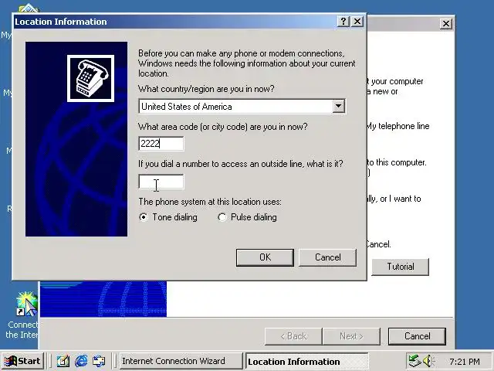494x371 pixels.
Task: Cancel the Internet Connection Wizard
Action: pos(417,336)
